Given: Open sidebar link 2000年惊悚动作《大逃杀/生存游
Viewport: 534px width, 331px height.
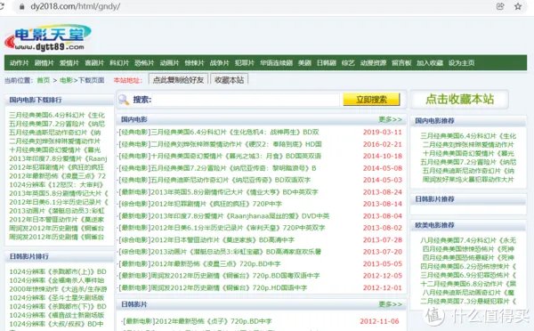Looking at the screenshot, I should (x=58, y=289).
